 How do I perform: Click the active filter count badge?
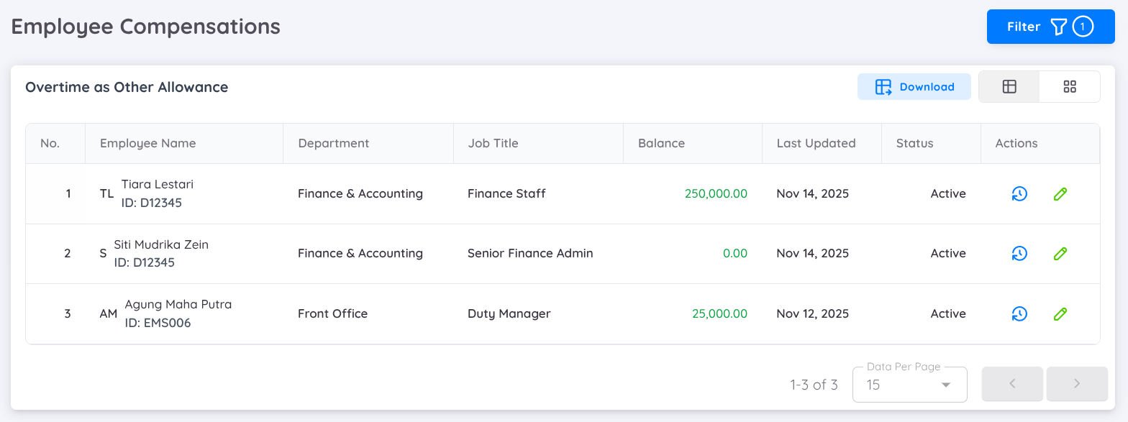1082,26
